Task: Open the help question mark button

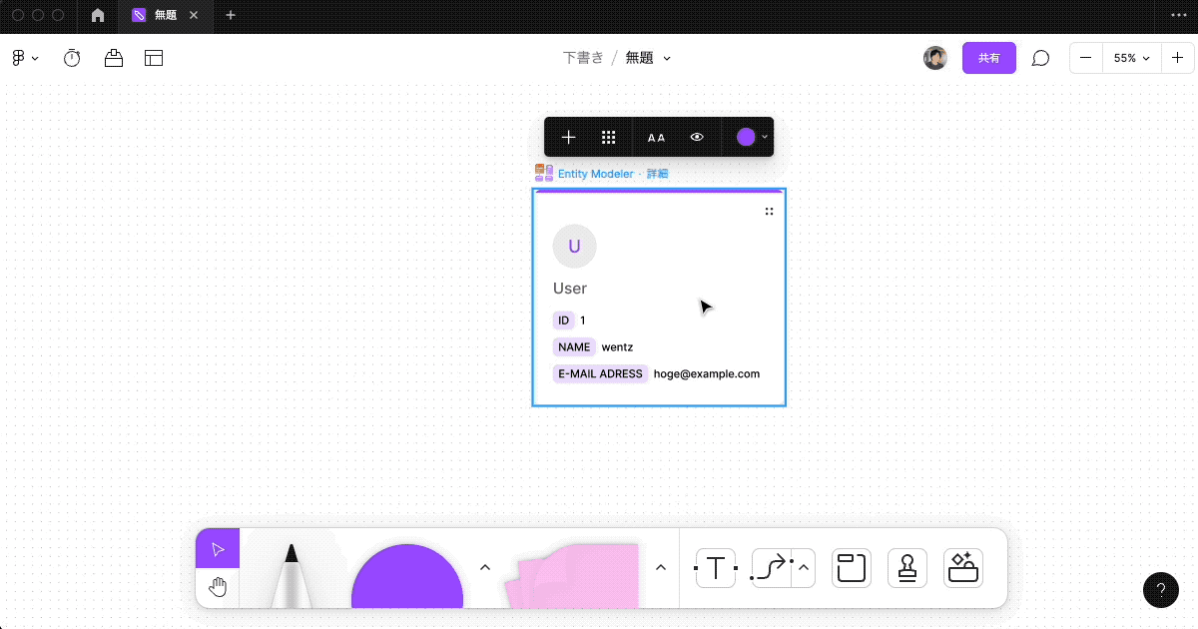Action: click(x=1160, y=590)
